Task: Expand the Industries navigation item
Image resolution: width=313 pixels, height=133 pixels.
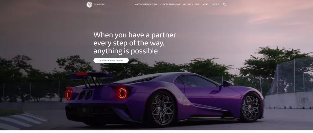Action: 188,4
